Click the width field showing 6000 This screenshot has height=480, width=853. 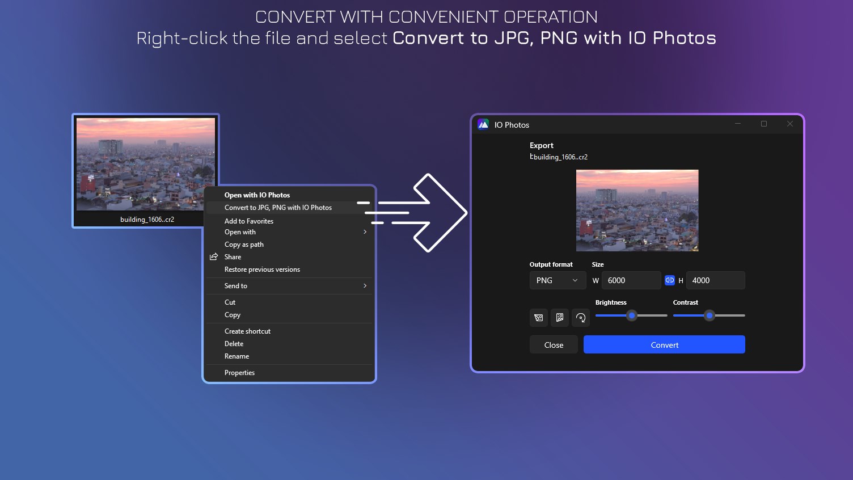631,280
